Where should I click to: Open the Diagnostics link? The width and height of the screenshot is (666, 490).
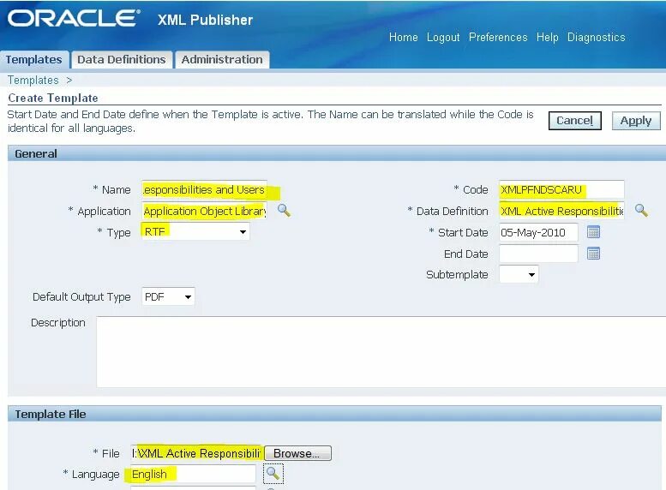click(x=596, y=38)
